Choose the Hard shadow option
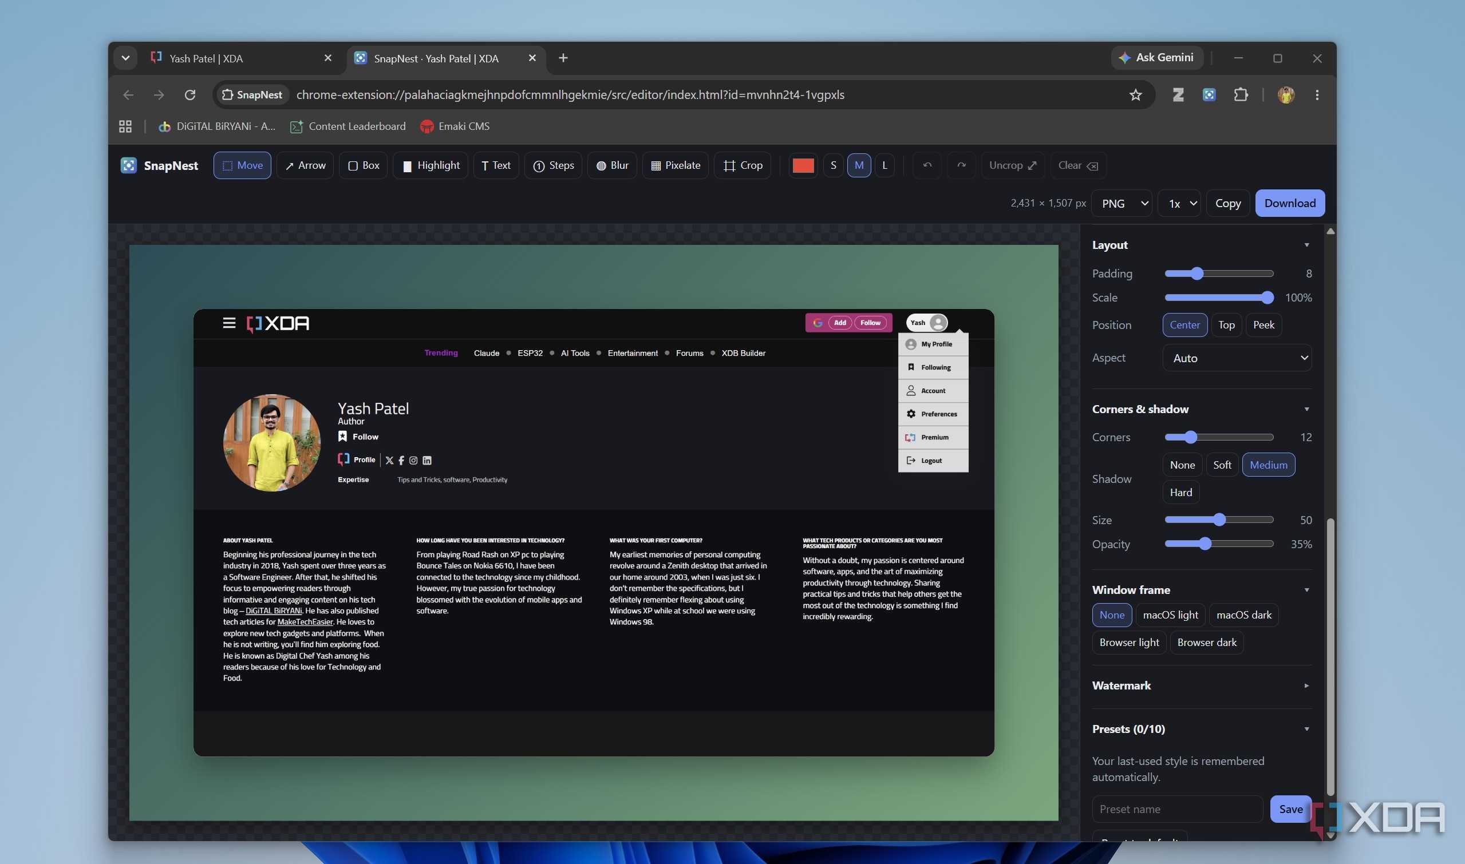The height and width of the screenshot is (864, 1465). 1180,492
